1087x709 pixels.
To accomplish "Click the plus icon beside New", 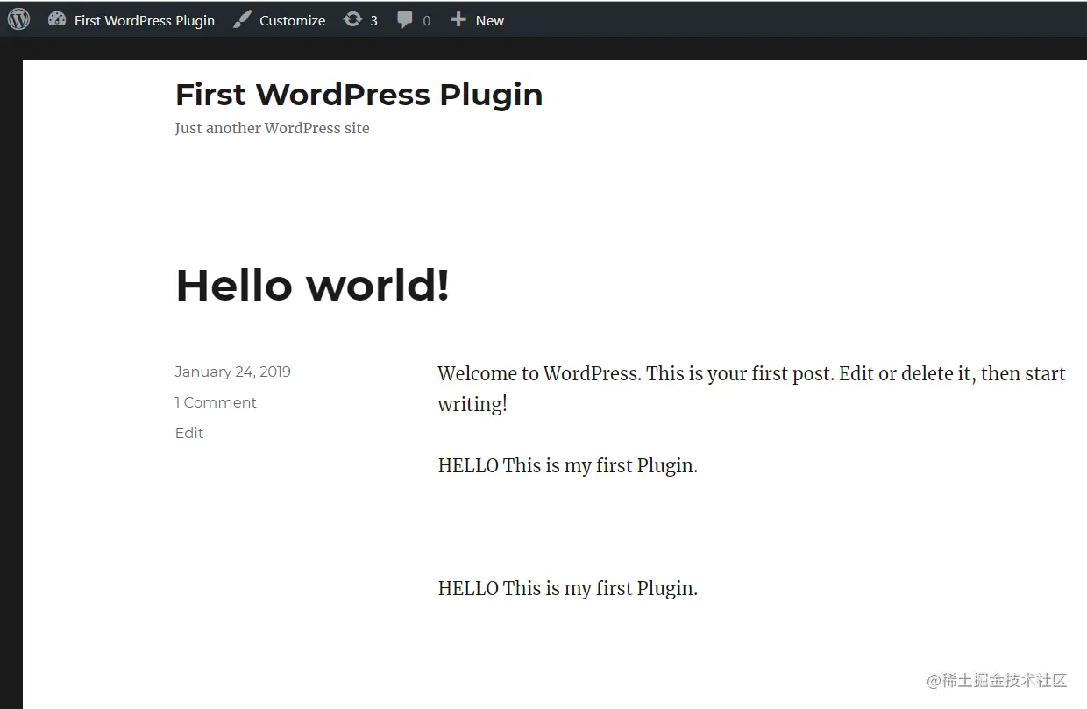I will click(x=458, y=19).
